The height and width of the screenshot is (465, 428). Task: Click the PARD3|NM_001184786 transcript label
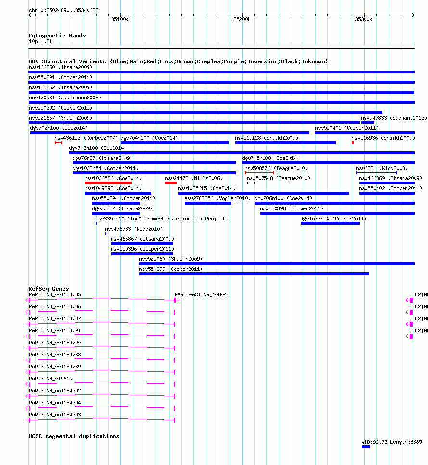tap(55, 306)
